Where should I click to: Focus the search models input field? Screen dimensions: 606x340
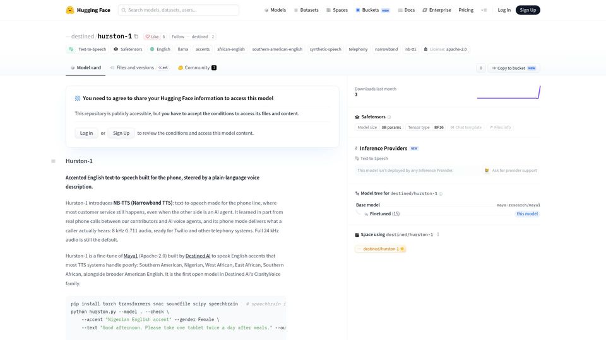179,10
